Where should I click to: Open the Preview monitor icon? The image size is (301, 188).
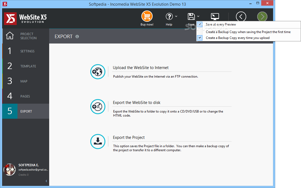(215, 17)
